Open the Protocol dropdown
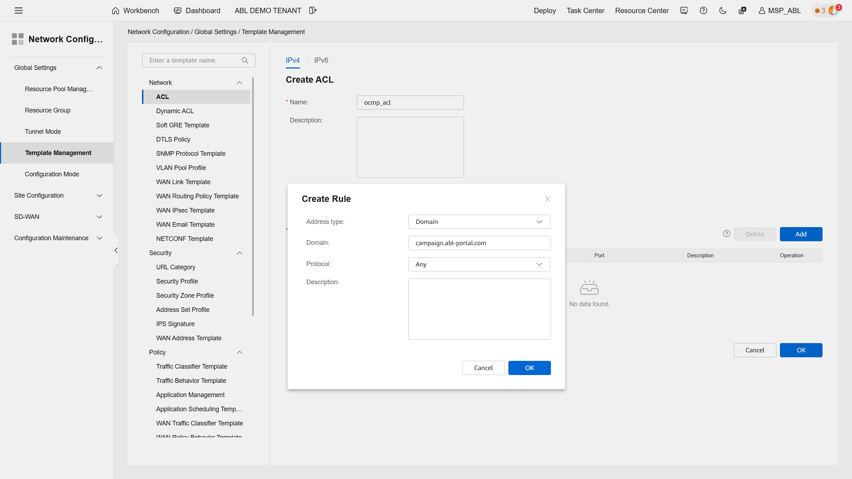Viewport: 852px width, 479px height. click(479, 264)
